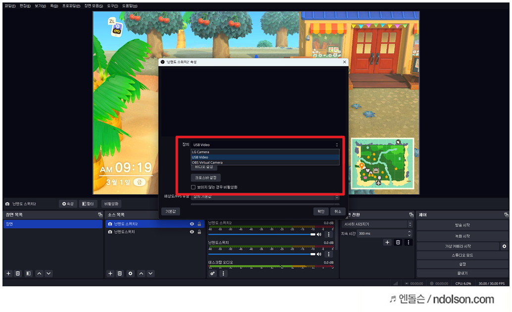Choose USB Video from device list
This screenshot has height=312, width=512.
265,157
